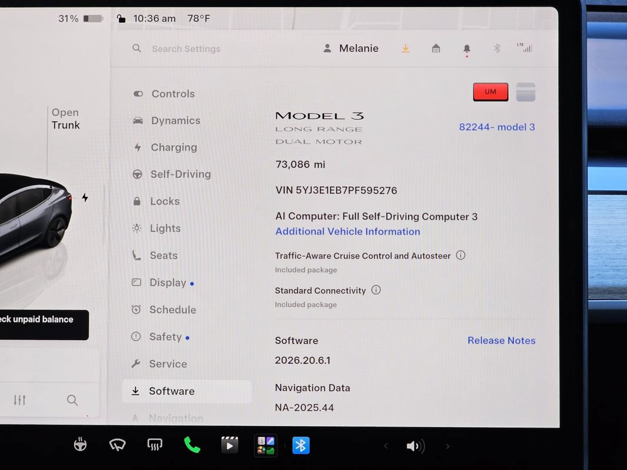Raise volume with the right arrow
Viewport: 627px width, 470px height.
pyautogui.click(x=447, y=446)
